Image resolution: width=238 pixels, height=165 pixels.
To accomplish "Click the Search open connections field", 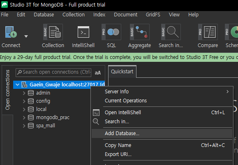I will click(x=53, y=72).
